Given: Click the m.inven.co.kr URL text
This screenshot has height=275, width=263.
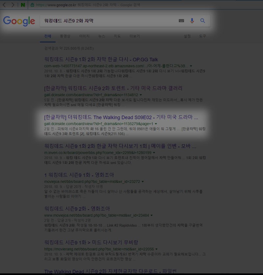Looking at the screenshot, I should point(98,153).
